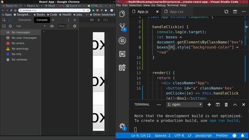Open the VS Code Explorer files icon
The height and width of the screenshot is (140, 249).
pyautogui.click(x=122, y=14)
